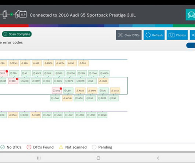Select the DERL module node

[82, 73]
